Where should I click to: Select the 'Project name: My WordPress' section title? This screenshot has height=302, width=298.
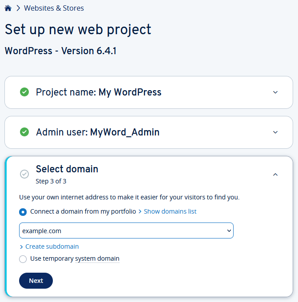point(99,92)
